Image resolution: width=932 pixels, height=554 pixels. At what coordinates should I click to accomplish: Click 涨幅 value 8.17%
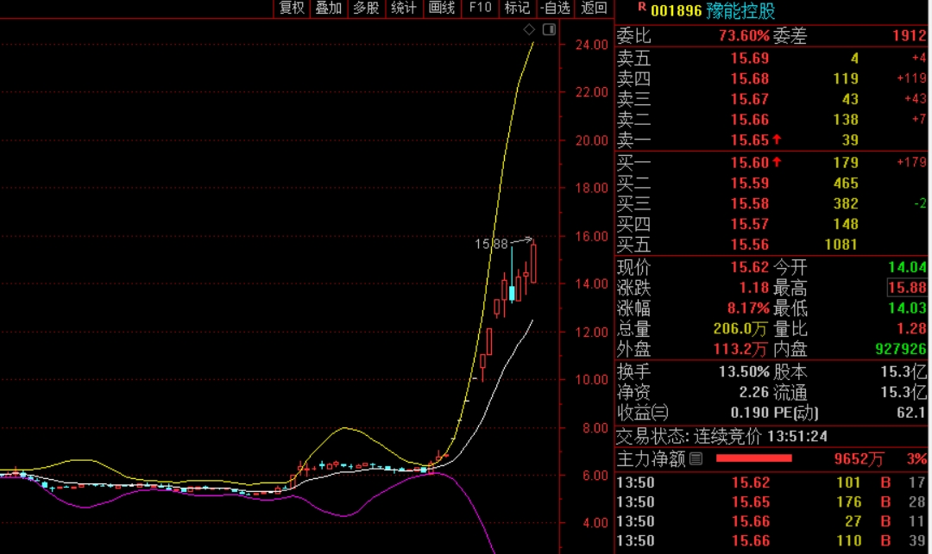coord(748,308)
